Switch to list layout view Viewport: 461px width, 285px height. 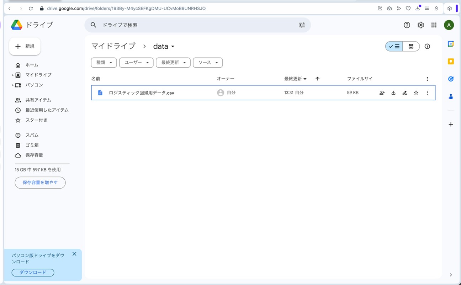(x=394, y=46)
